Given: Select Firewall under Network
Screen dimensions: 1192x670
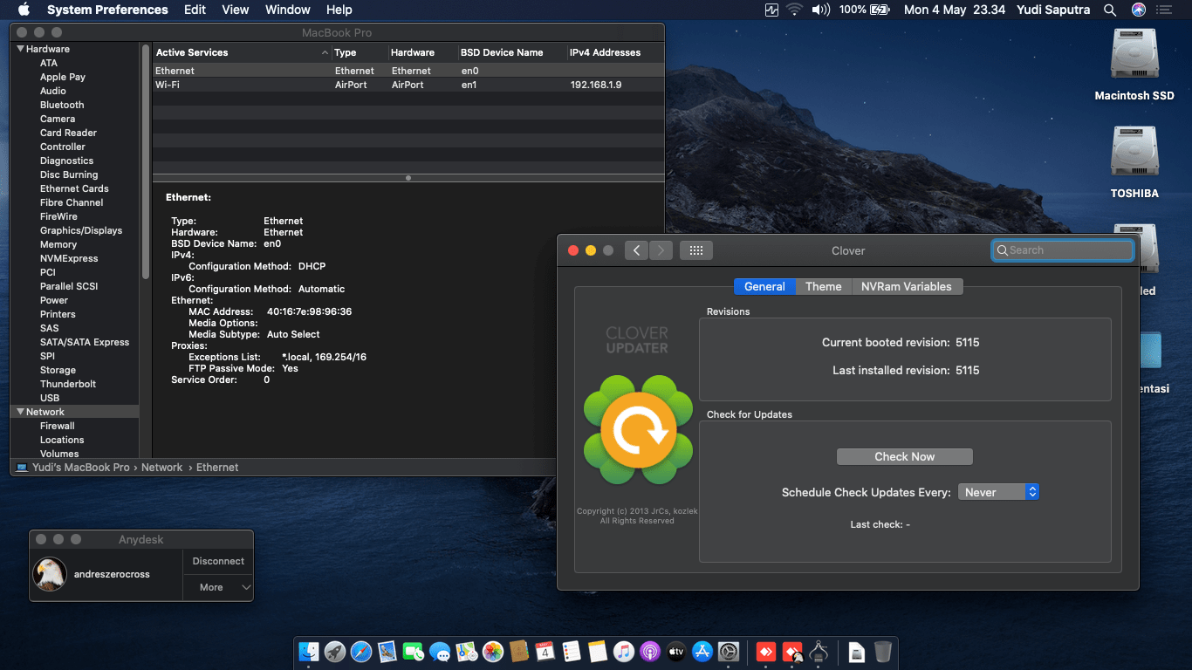Looking at the screenshot, I should (x=58, y=426).
